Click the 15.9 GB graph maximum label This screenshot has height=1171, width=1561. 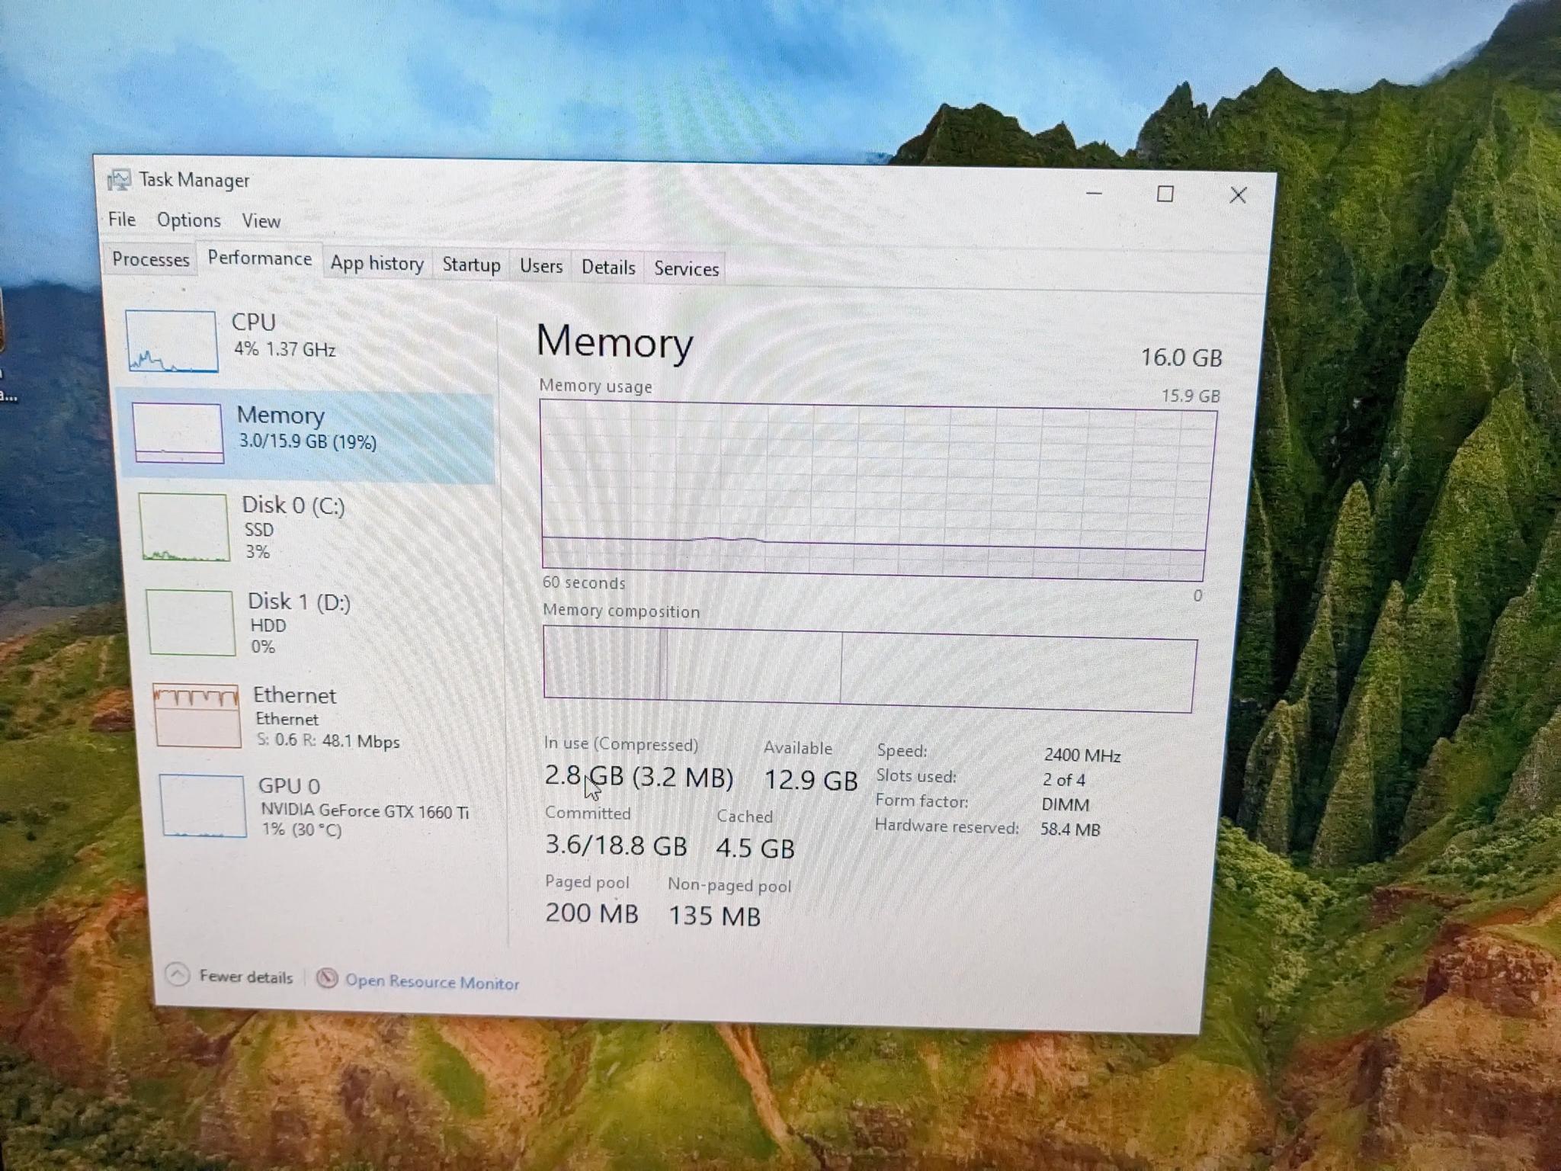1190,396
